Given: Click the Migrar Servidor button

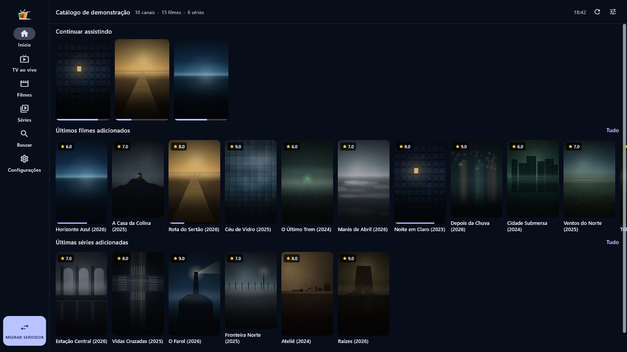Looking at the screenshot, I should pyautogui.click(x=25, y=331).
